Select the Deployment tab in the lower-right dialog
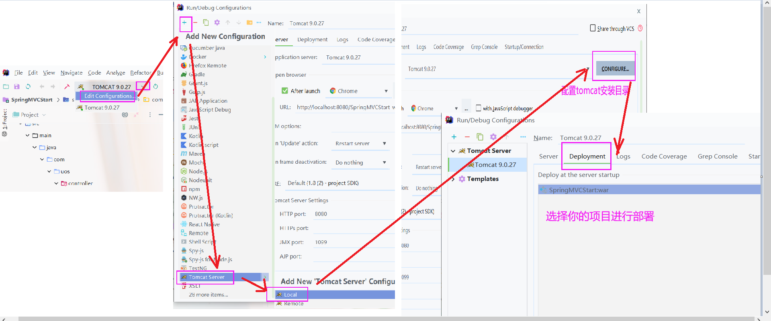Screen dimensions: 771x321 587,156
